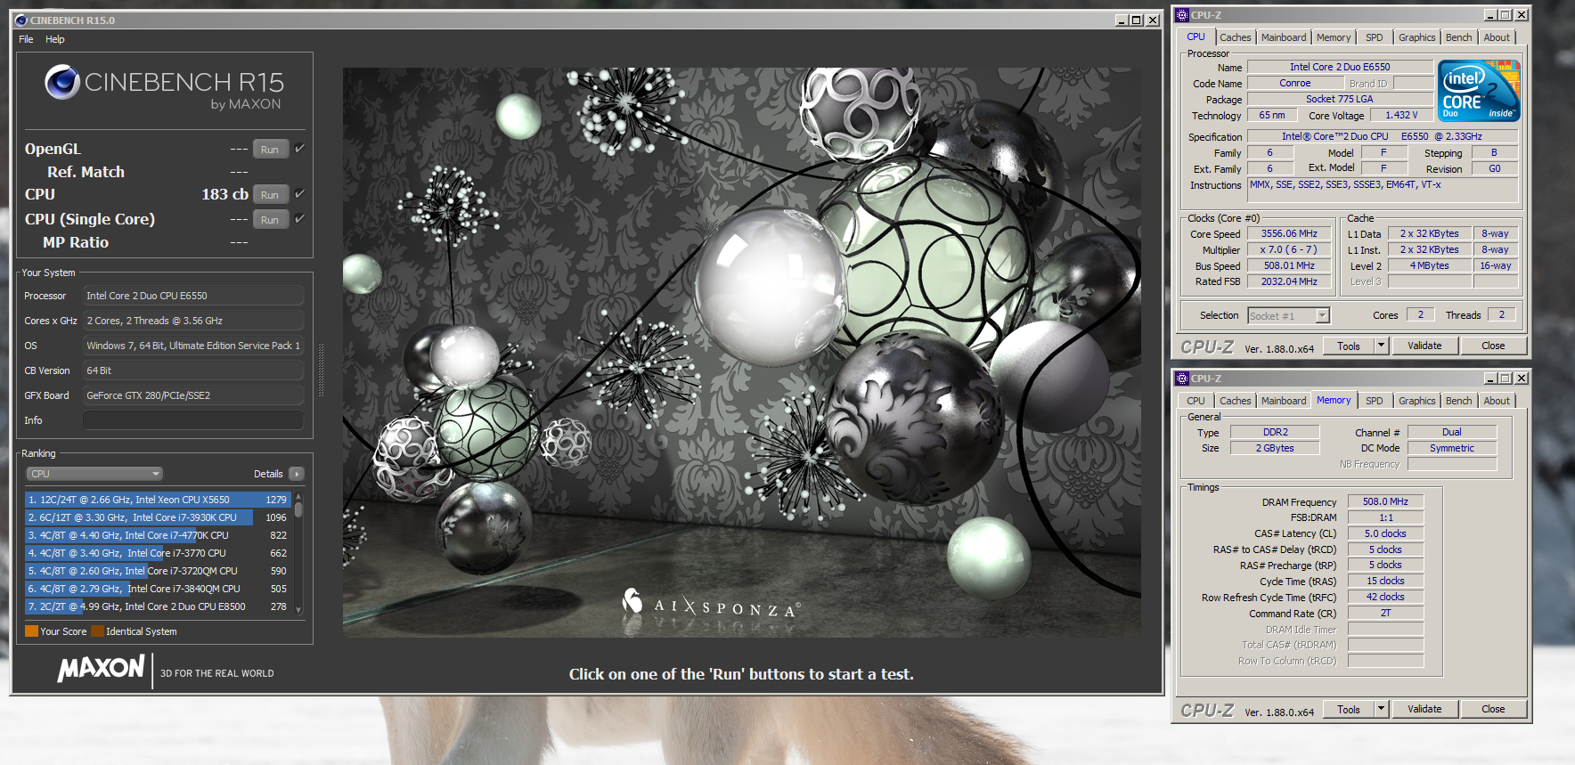Click the bottom CPU-Z window title icon

click(x=1182, y=378)
